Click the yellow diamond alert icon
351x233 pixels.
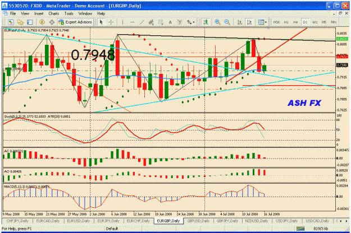coord(42,22)
